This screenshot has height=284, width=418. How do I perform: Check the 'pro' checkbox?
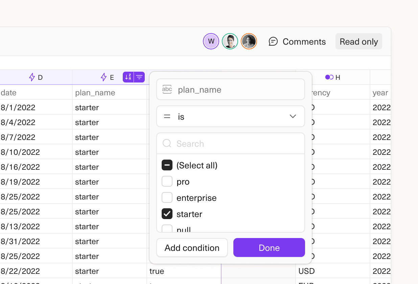(x=167, y=182)
